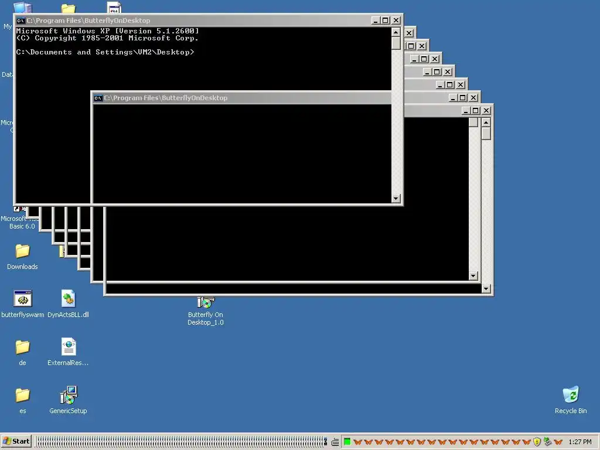Select the DynActsBLL.dll file icon
This screenshot has height=450, width=600.
[68, 298]
